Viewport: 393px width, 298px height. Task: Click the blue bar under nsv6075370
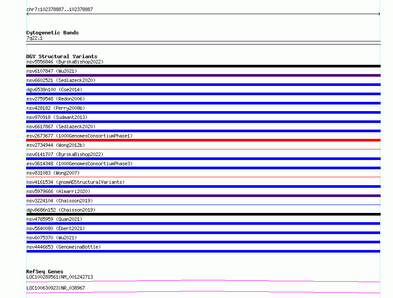click(x=203, y=242)
